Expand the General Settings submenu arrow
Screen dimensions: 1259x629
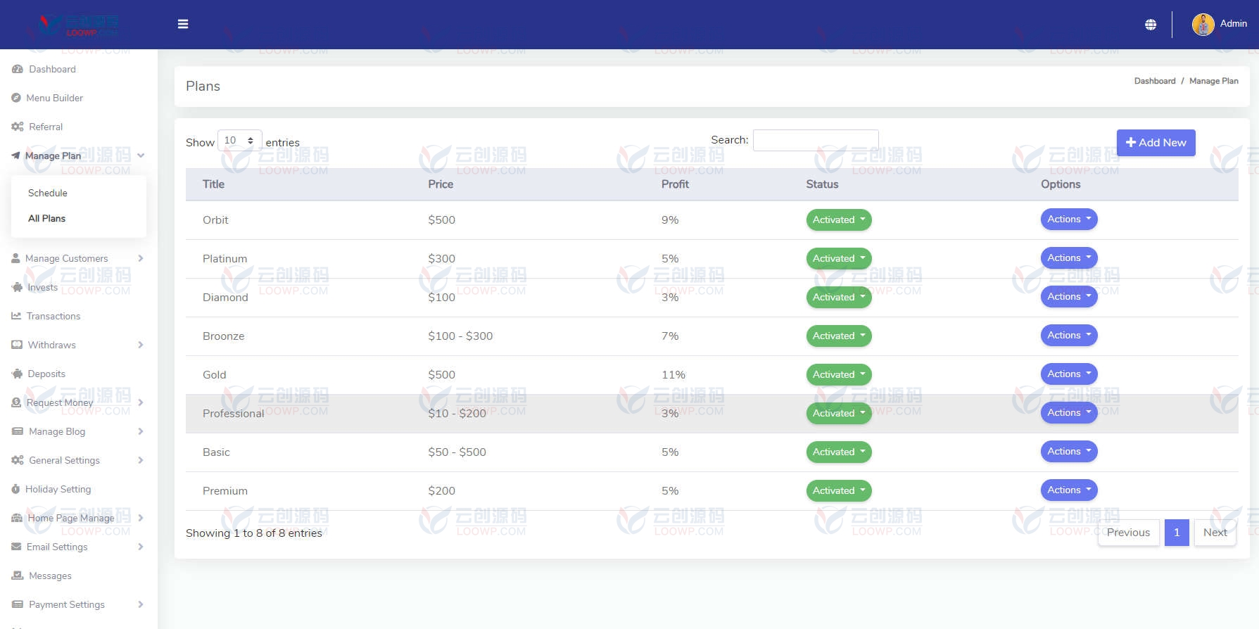click(x=141, y=460)
